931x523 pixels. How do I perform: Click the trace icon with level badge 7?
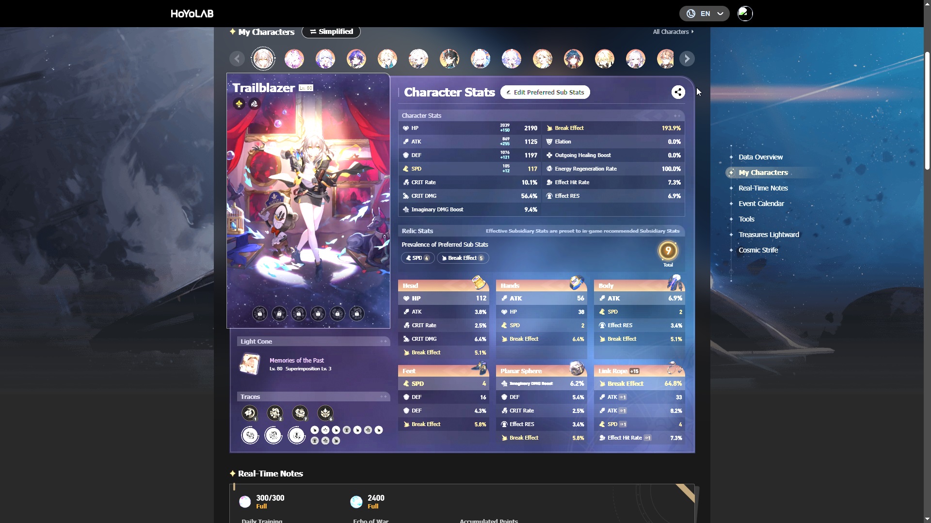tap(300, 413)
